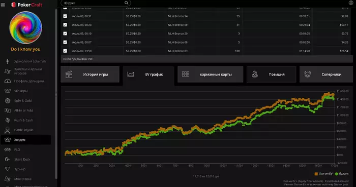Open Rush & Cash section
This screenshot has height=187, width=356.
point(23,120)
